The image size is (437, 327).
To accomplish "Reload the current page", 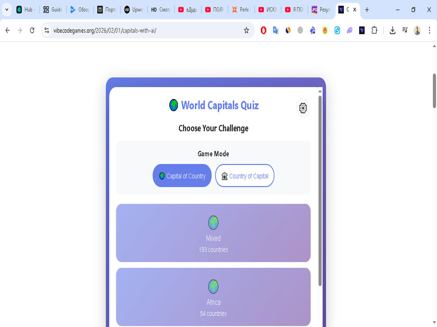I will click(32, 31).
